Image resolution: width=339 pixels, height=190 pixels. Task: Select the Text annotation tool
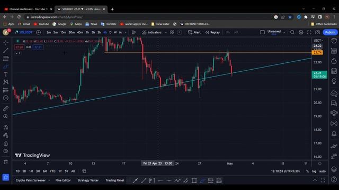coord(6,74)
